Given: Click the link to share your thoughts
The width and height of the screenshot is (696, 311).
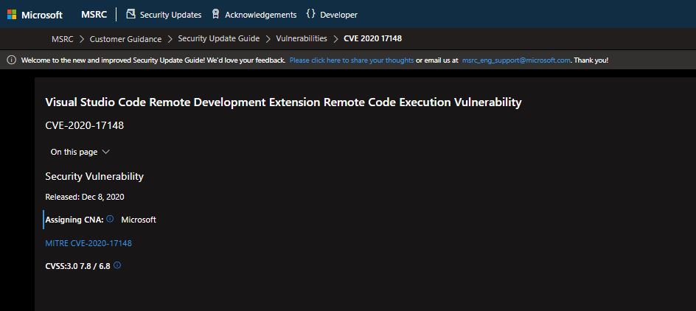Looking at the screenshot, I should tap(351, 60).
